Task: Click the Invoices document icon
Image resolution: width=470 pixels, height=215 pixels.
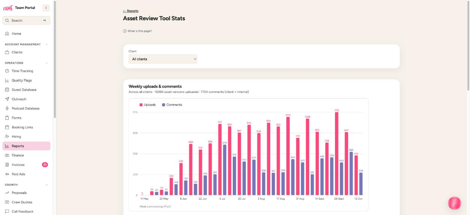Action: pos(7,165)
